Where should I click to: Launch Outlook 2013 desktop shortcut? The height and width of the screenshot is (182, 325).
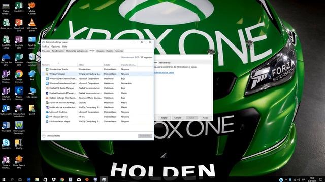coord(6,110)
